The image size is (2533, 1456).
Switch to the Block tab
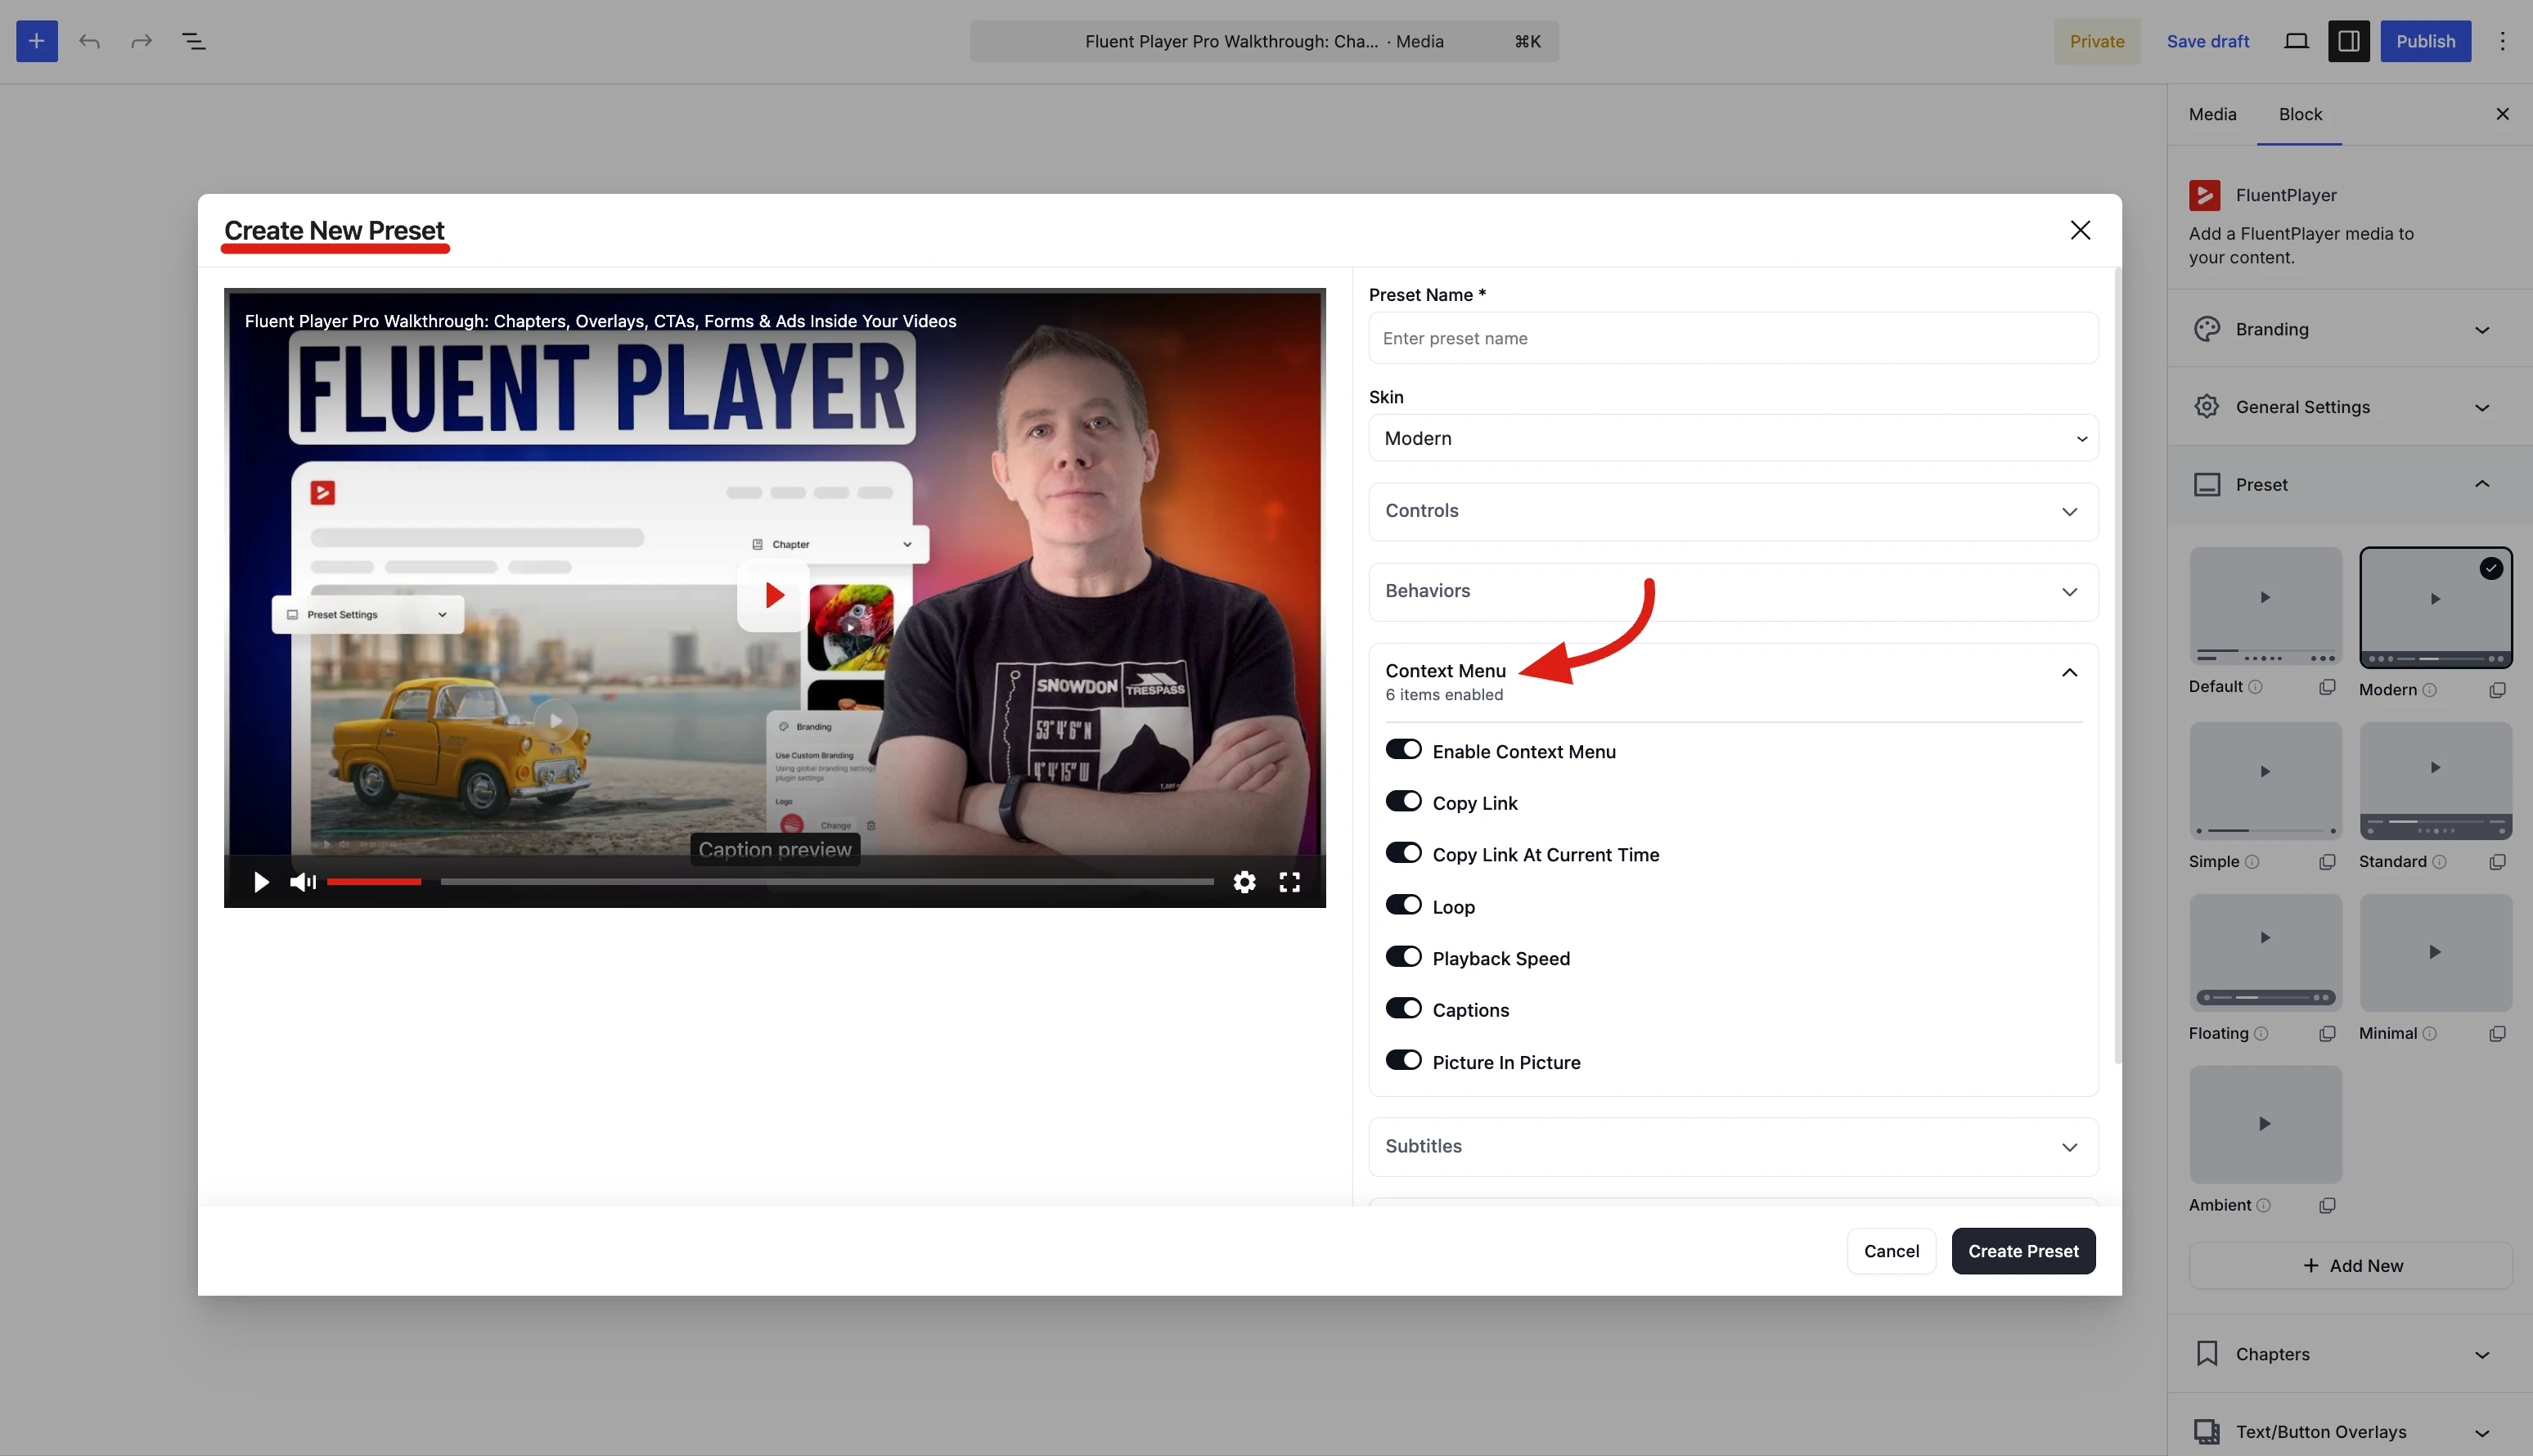(2300, 114)
